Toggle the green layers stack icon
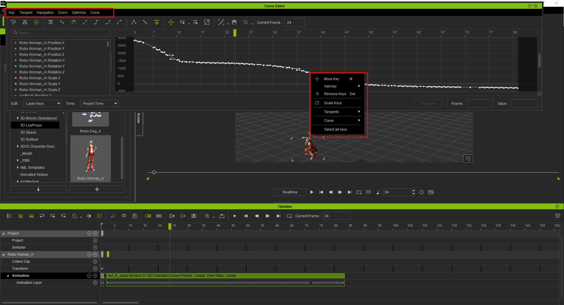564x305 pixels. 36,22
